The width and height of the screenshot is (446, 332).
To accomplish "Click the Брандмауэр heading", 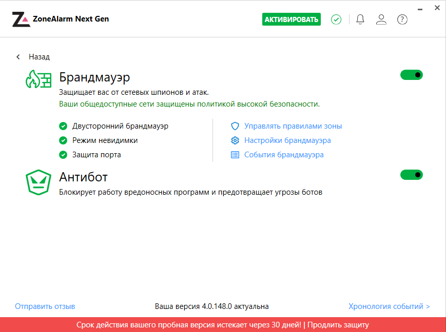I will [94, 77].
